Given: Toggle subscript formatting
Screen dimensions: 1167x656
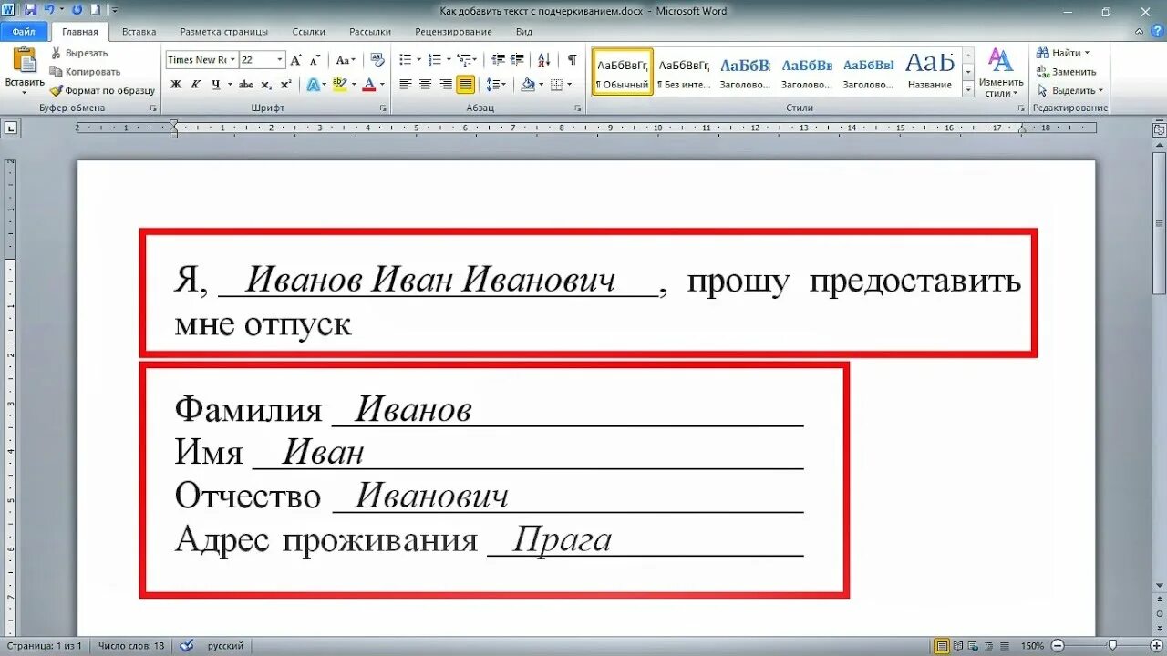Looking at the screenshot, I should click(x=266, y=85).
